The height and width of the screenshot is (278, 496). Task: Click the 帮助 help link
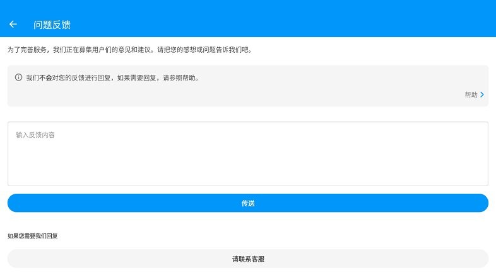471,95
